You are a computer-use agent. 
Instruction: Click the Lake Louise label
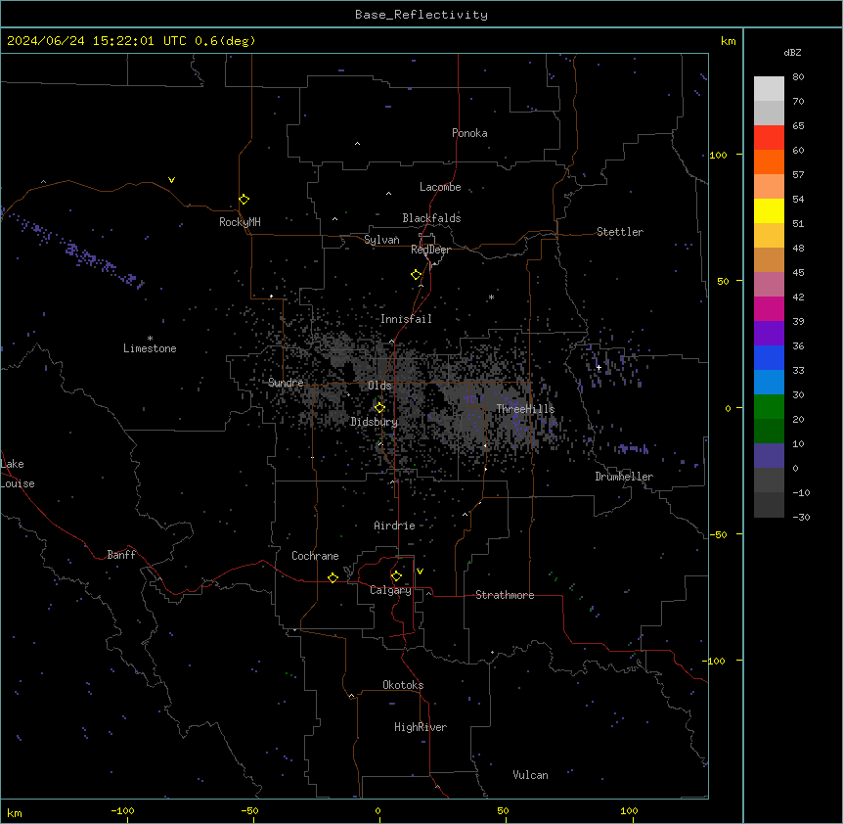[18, 474]
